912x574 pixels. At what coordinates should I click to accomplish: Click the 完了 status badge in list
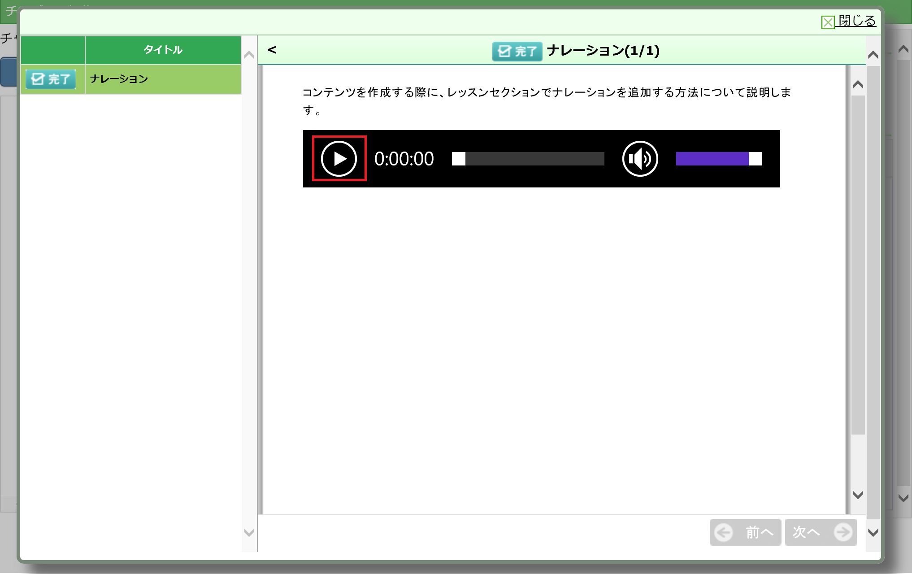(x=51, y=79)
